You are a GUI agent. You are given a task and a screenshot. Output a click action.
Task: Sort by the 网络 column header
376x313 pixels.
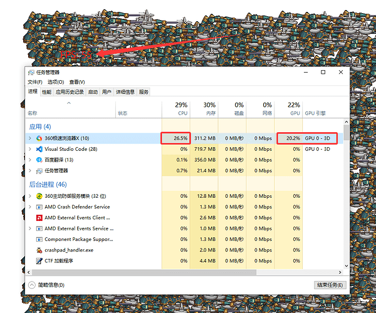[261, 110]
